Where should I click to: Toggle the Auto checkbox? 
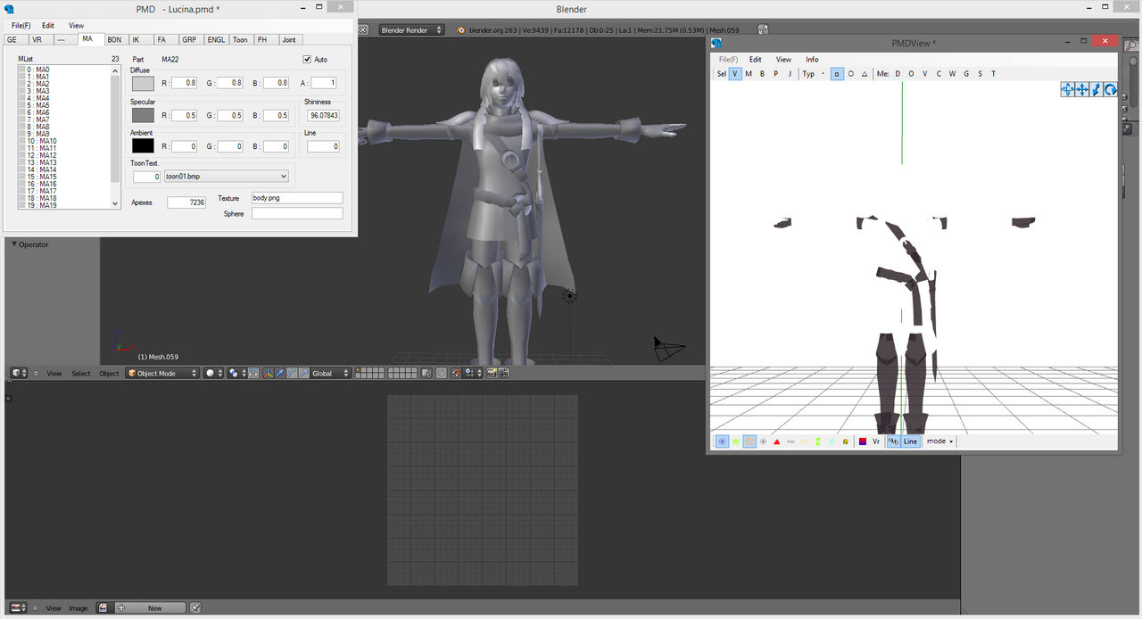[x=308, y=60]
